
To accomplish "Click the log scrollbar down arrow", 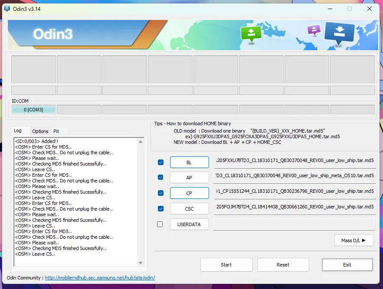I will 141,263.
